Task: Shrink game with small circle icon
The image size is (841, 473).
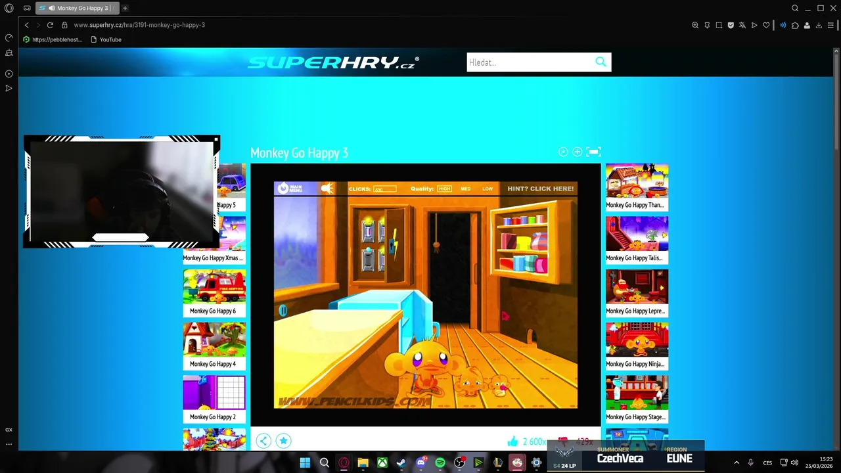Action: tap(563, 152)
